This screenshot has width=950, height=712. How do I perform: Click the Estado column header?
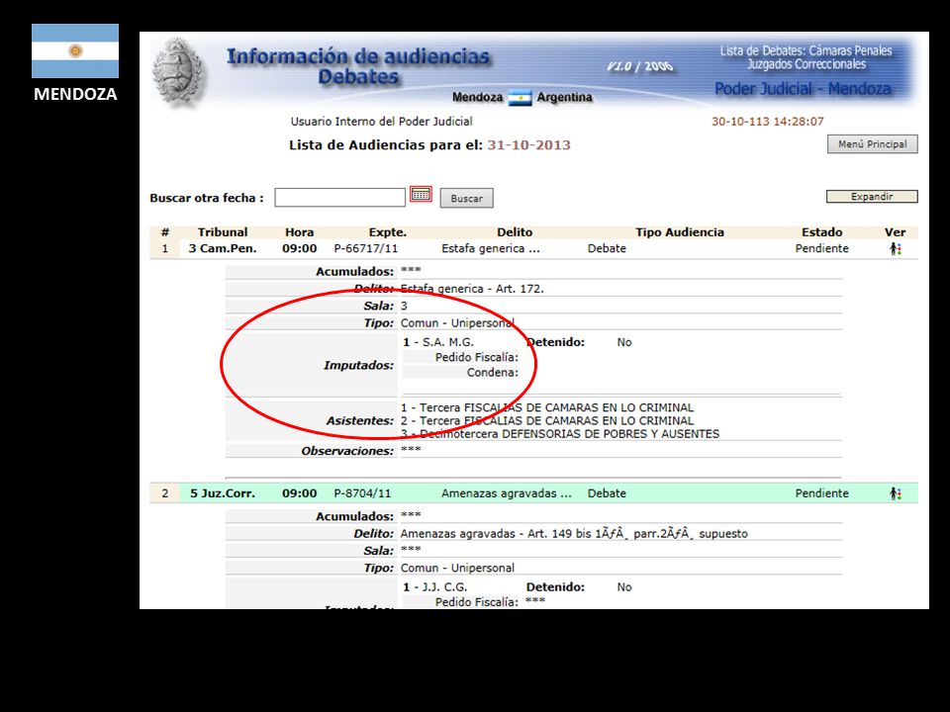tap(822, 232)
